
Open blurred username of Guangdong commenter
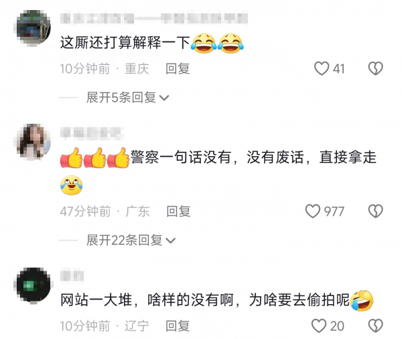[92, 133]
